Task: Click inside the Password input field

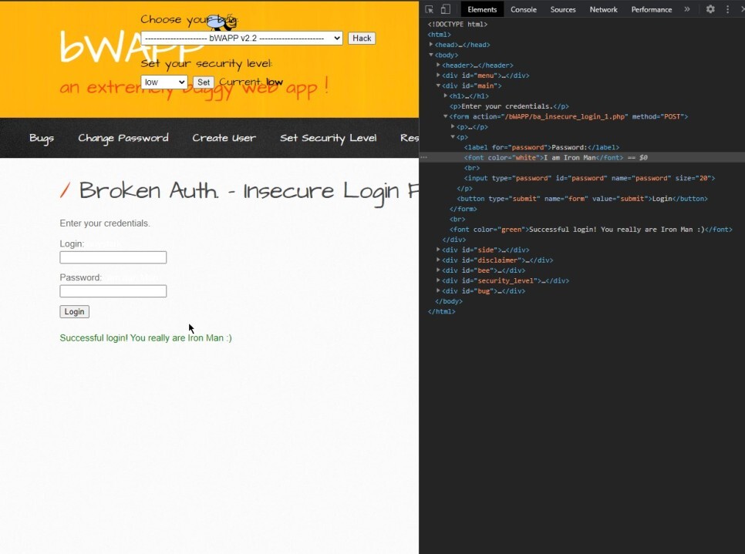Action: coord(113,291)
